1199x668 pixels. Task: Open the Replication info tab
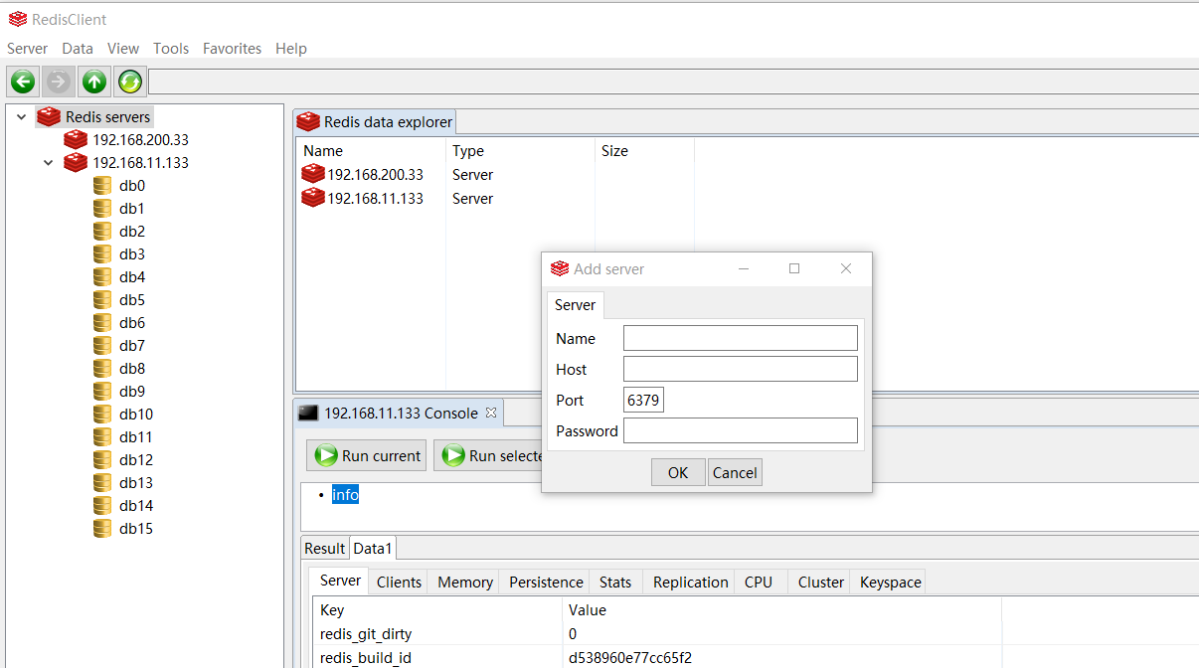point(691,582)
